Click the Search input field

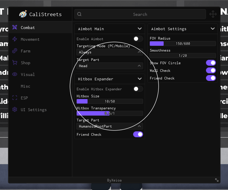tap(140, 14)
